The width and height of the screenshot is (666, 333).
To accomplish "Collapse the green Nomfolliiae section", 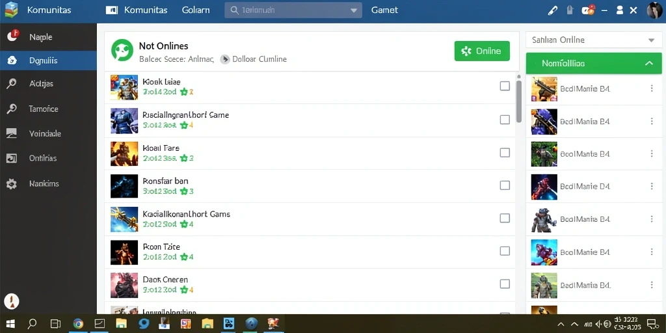I will [x=648, y=63].
